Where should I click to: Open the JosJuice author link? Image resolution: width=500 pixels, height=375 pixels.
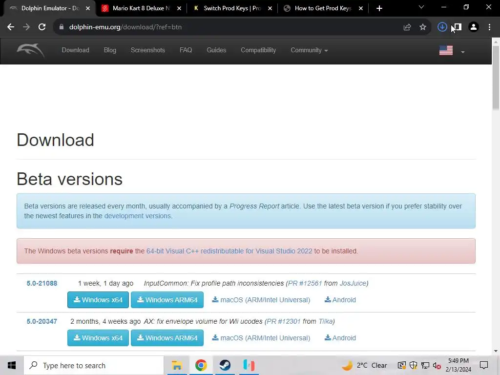353,283
